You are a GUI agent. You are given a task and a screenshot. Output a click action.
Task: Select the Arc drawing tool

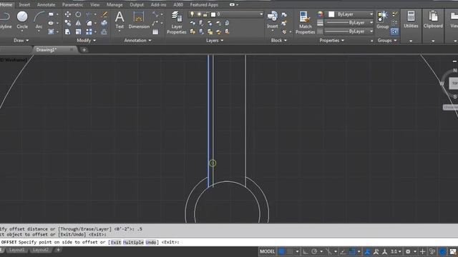click(x=39, y=20)
